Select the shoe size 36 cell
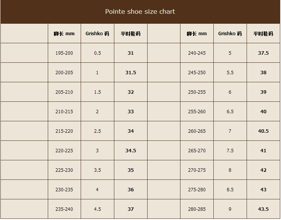The image size is (281, 220). point(131,190)
